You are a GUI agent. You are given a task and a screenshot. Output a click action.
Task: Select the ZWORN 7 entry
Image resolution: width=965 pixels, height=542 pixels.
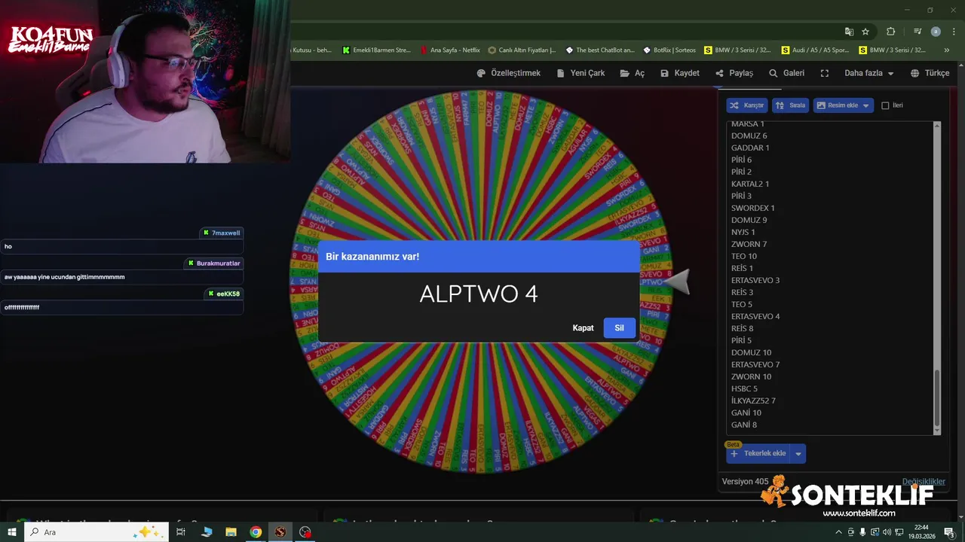coord(749,244)
